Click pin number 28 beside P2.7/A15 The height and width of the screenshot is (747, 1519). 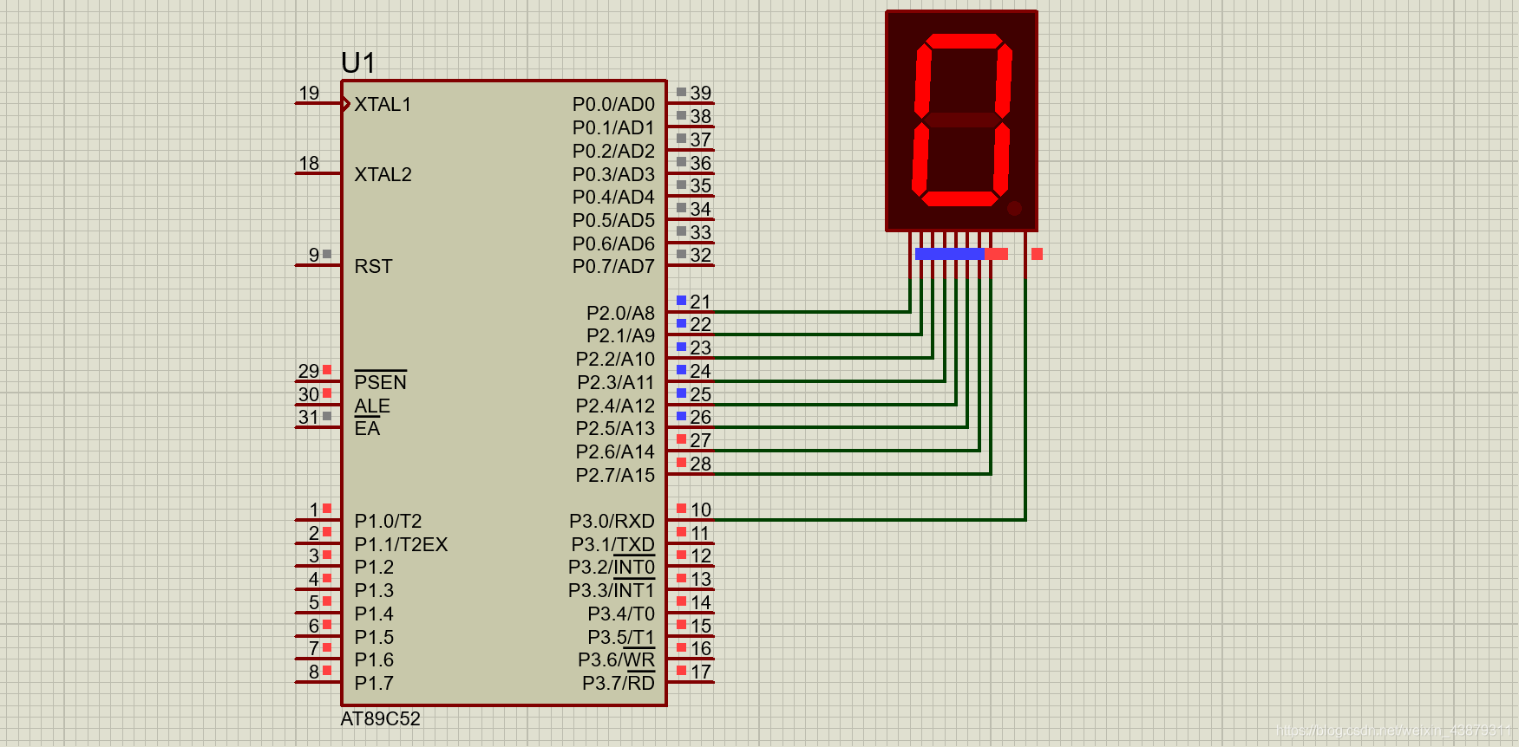point(701,464)
